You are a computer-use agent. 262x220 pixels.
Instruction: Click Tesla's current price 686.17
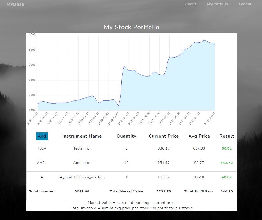[164, 148]
